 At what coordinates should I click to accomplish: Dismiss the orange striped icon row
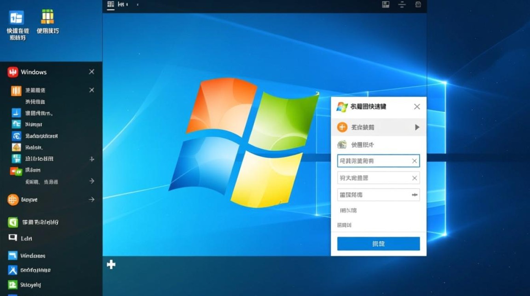click(x=91, y=90)
